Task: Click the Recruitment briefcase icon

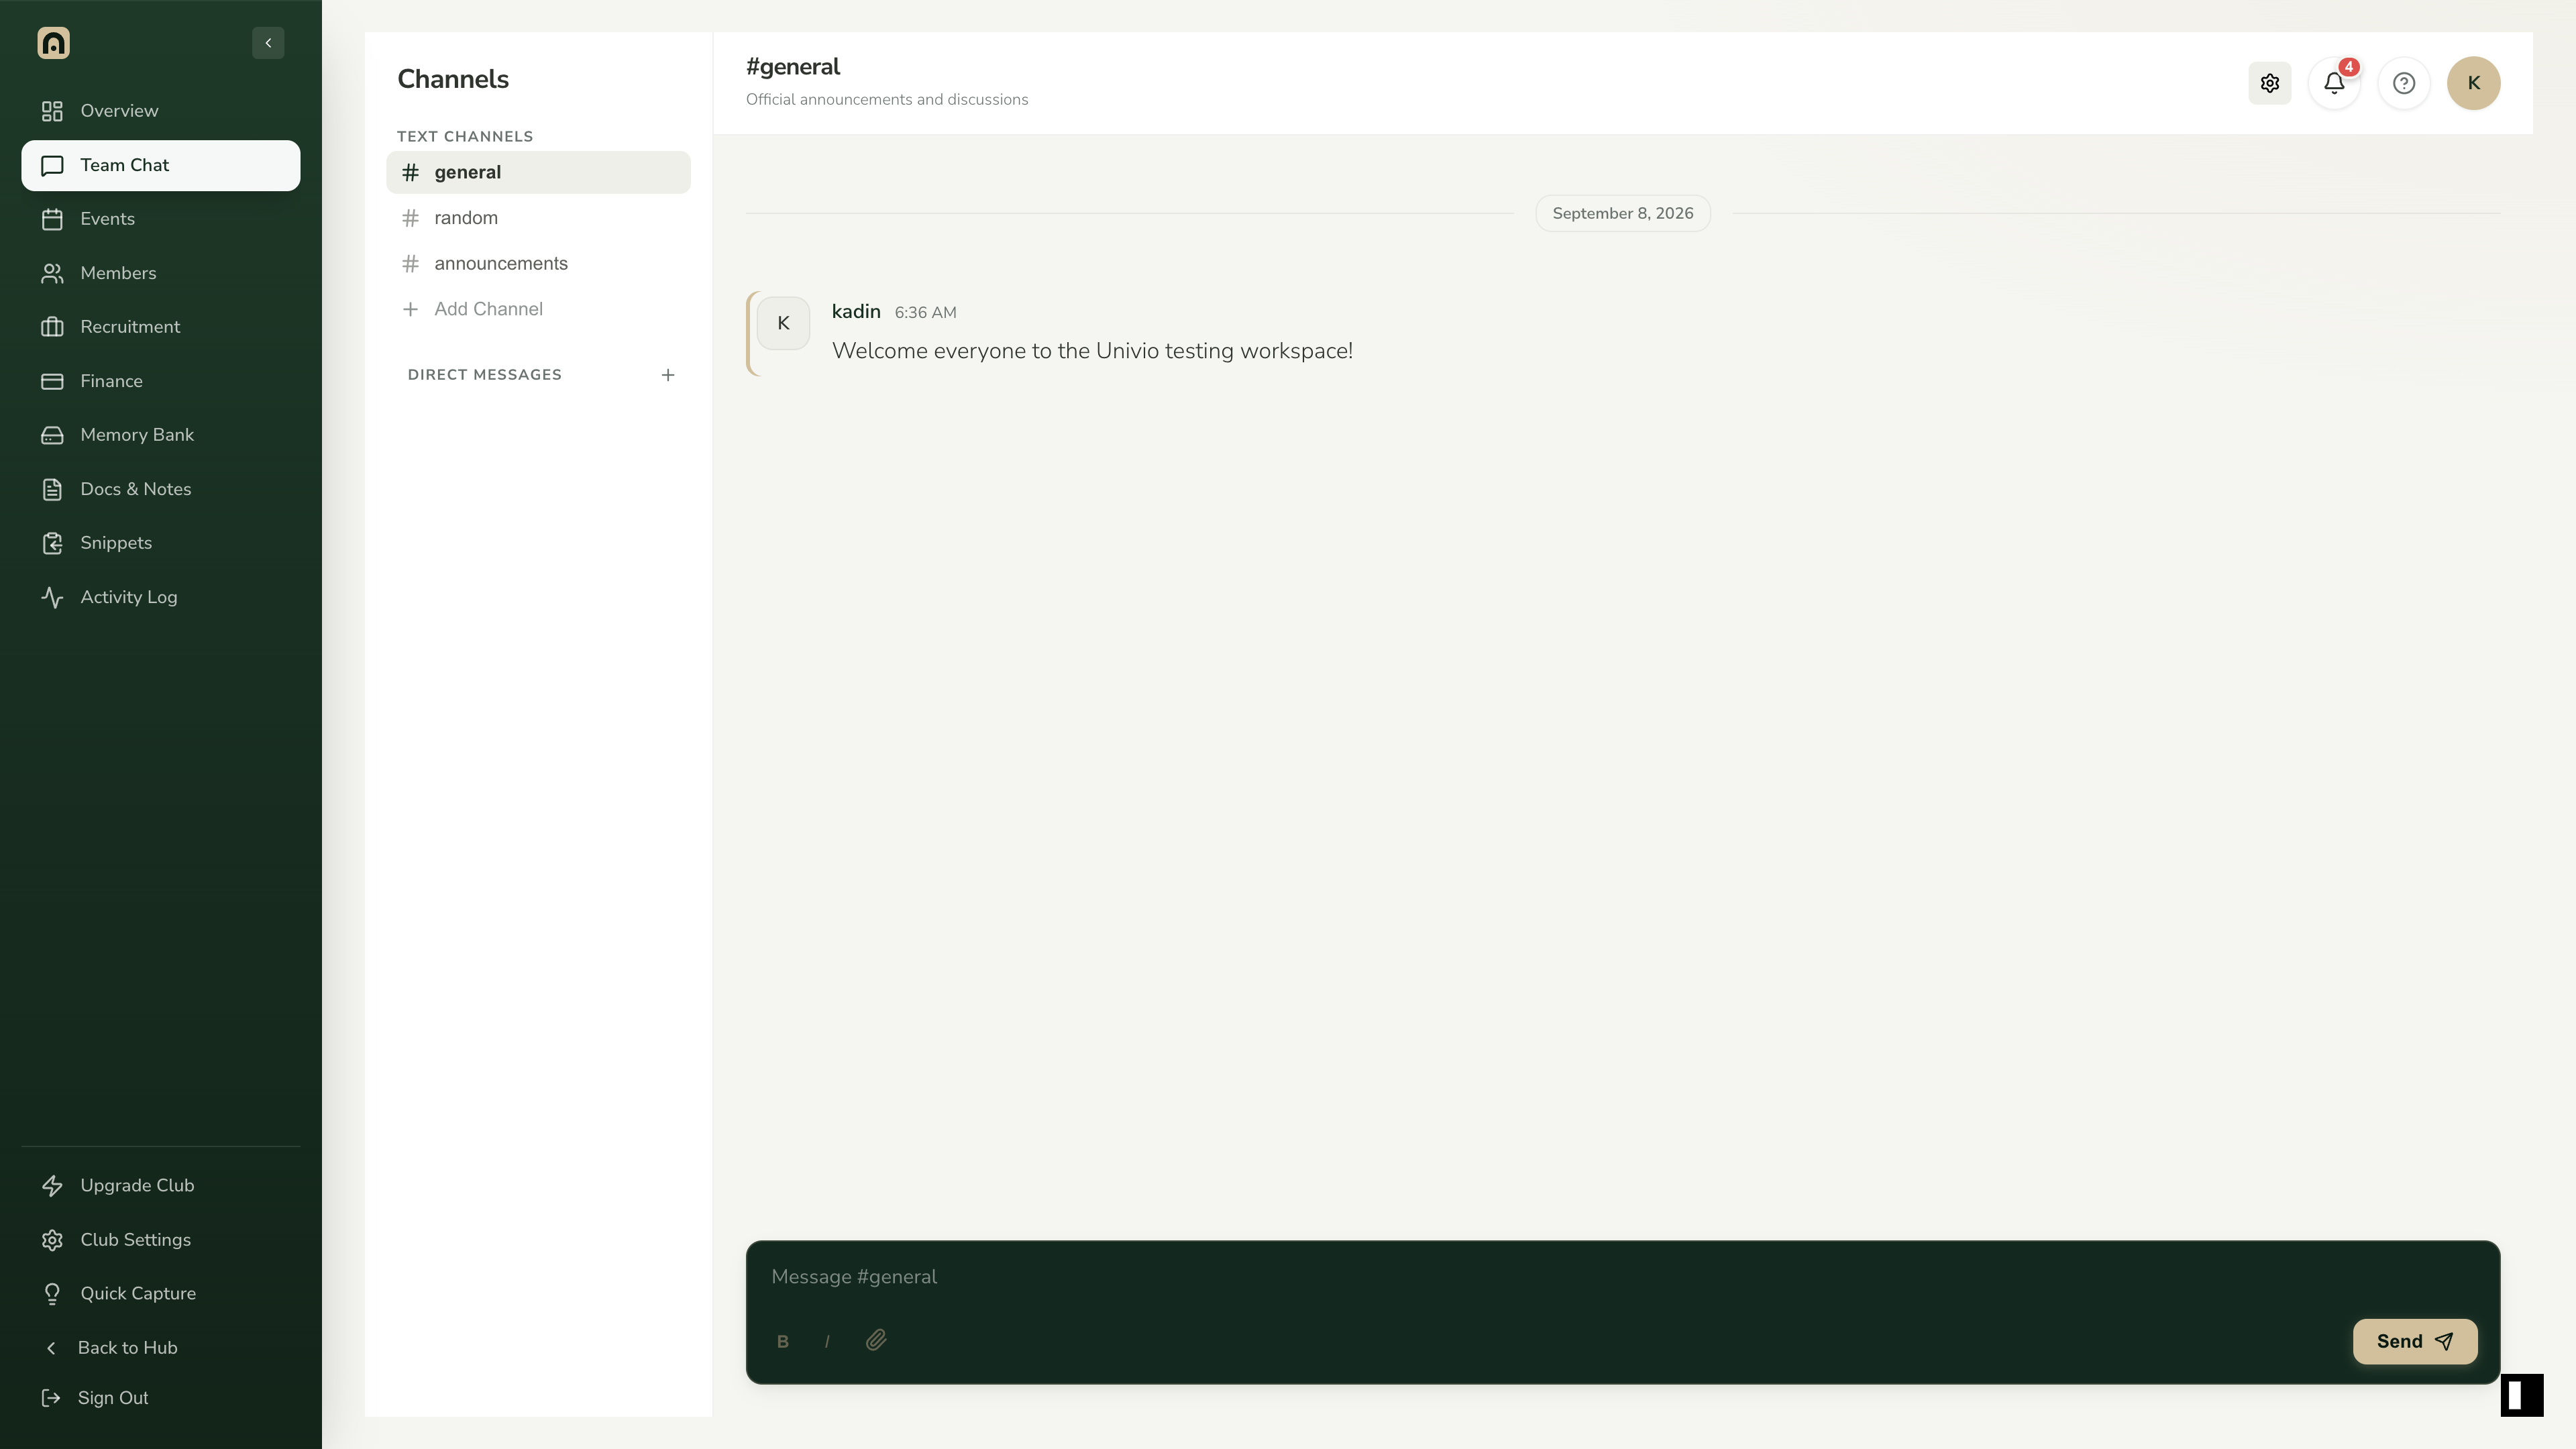Action: 52,327
